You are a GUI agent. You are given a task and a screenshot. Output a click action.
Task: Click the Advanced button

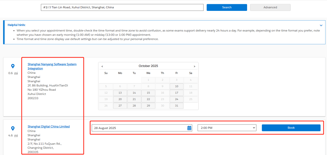pyautogui.click(x=270, y=7)
